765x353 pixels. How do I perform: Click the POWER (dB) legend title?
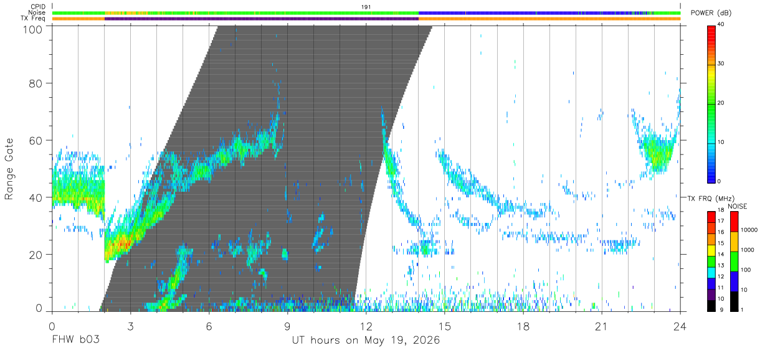(x=711, y=14)
